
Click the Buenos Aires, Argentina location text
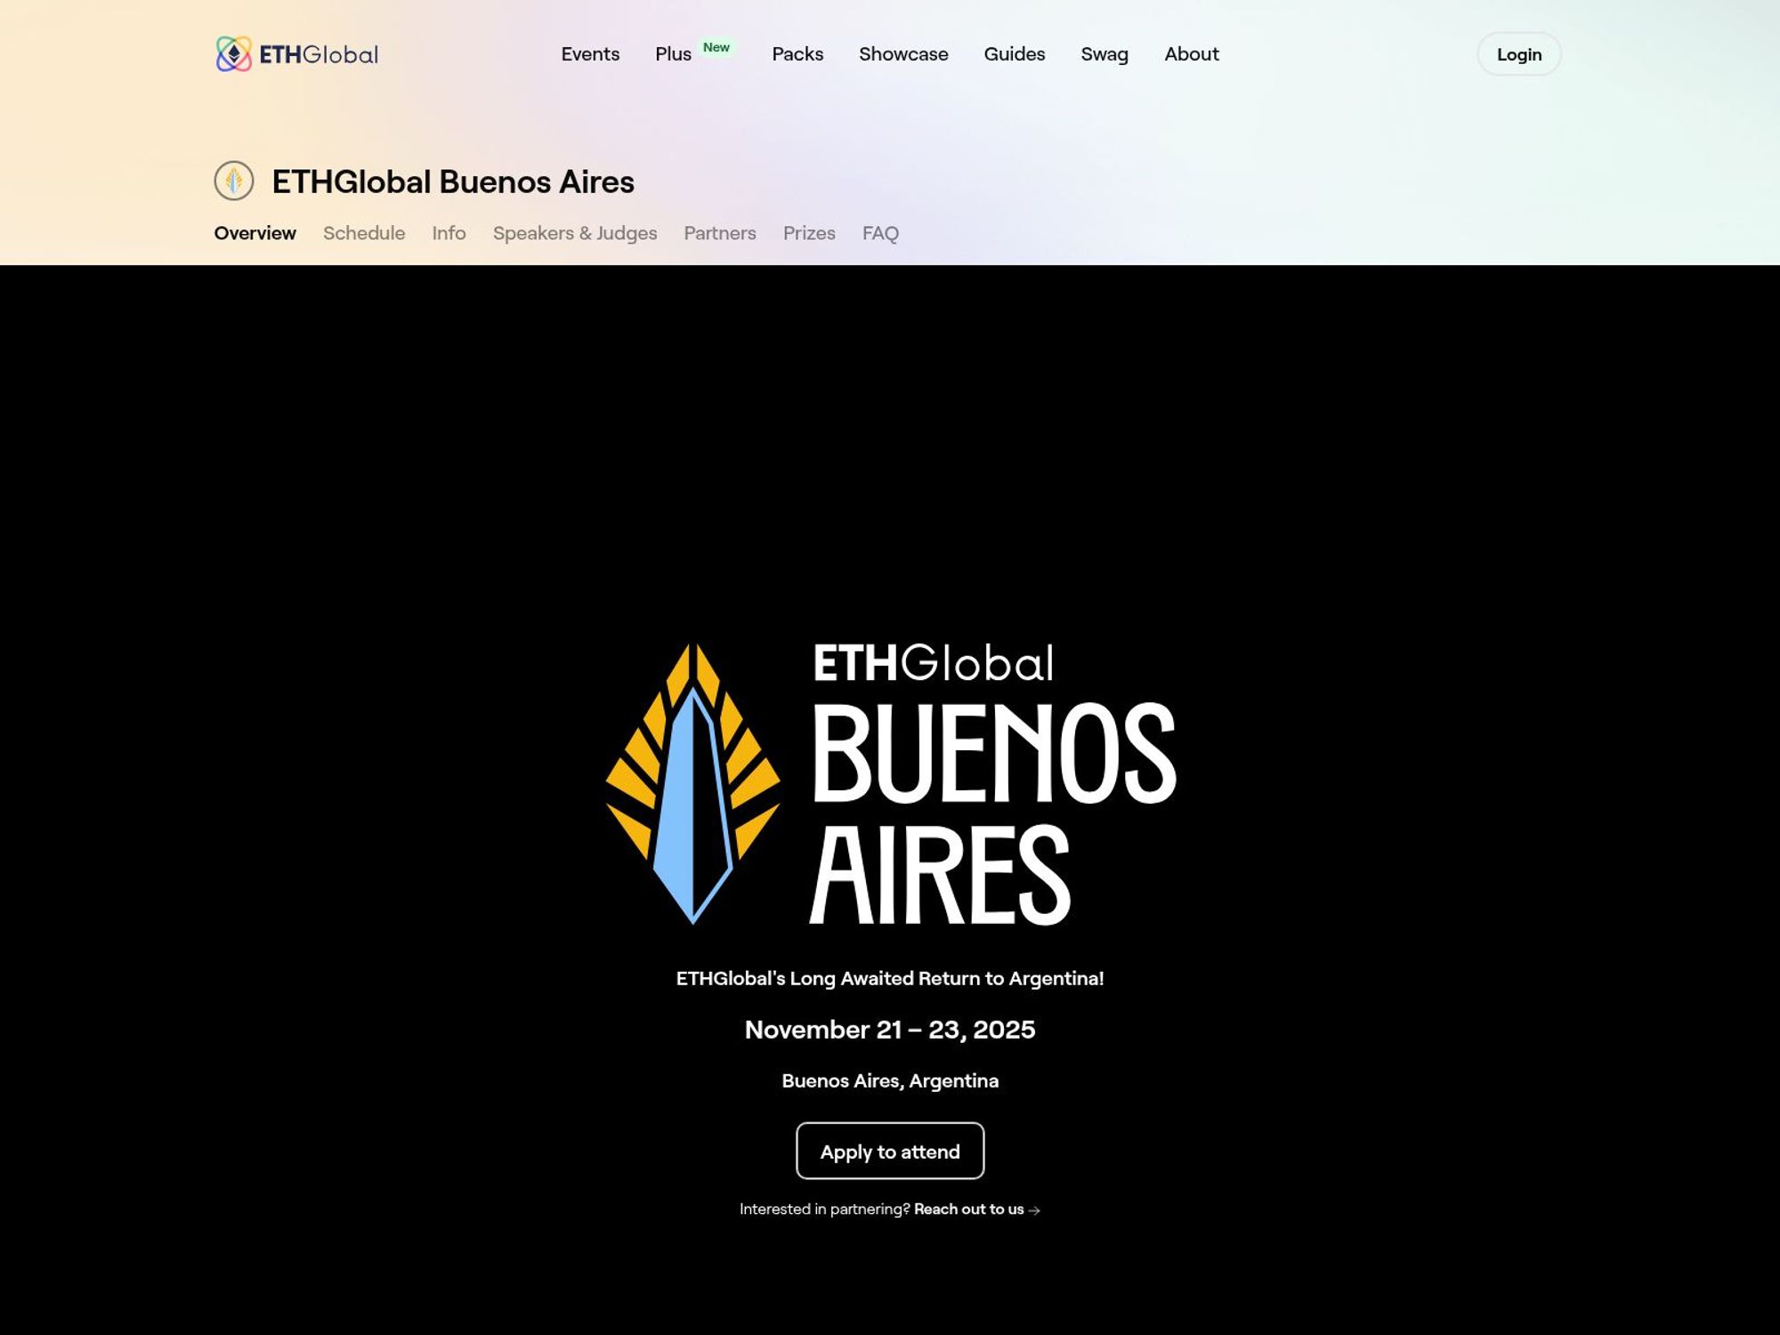(x=890, y=1080)
